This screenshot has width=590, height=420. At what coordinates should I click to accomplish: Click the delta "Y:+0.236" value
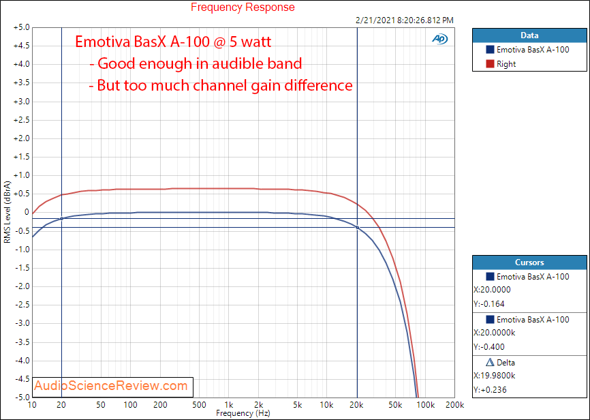coord(490,389)
